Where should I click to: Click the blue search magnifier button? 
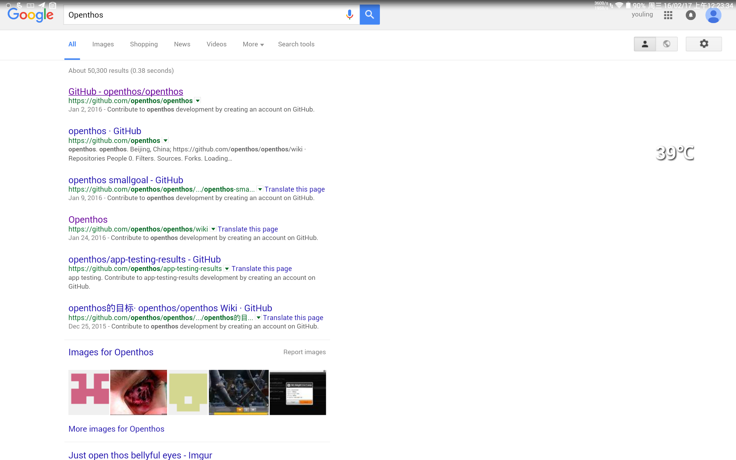pyautogui.click(x=370, y=15)
